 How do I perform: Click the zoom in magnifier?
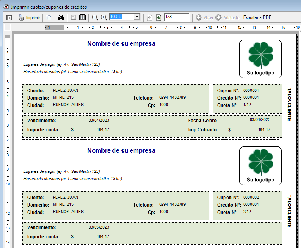tap(104, 17)
